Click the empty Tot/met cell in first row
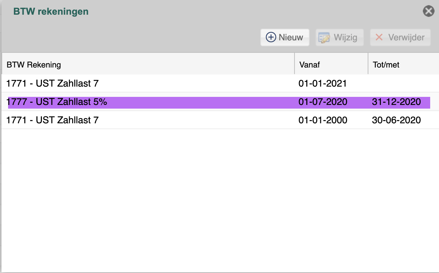This screenshot has width=439, height=273. (403, 84)
